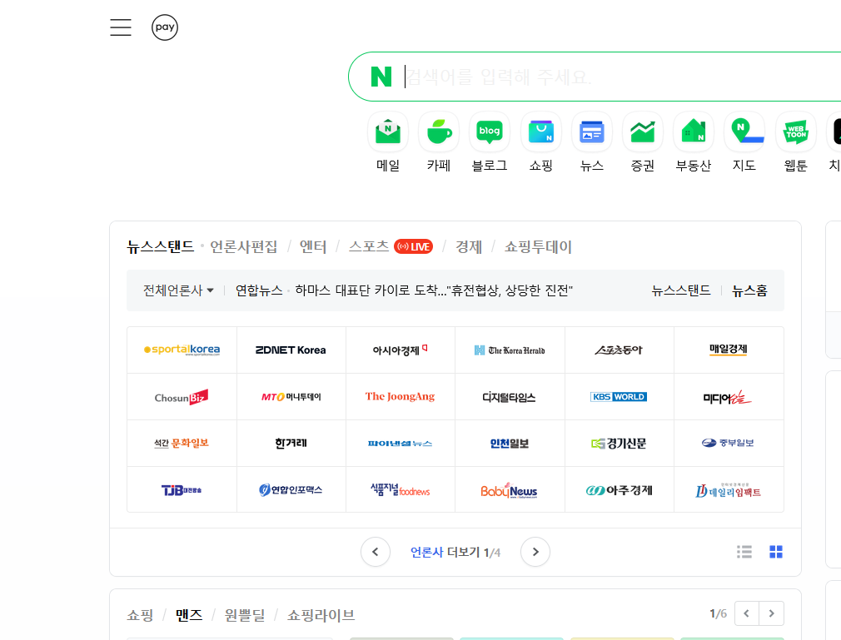Open 매일경제 press logo
This screenshot has height=640, width=841.
tap(729, 350)
